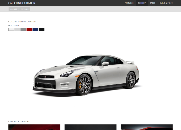
Task: Choose the white color swatch
Action: [x=11, y=30]
